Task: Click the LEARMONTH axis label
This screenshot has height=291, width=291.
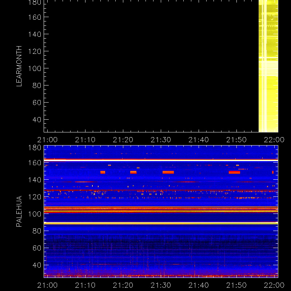Action: point(19,66)
